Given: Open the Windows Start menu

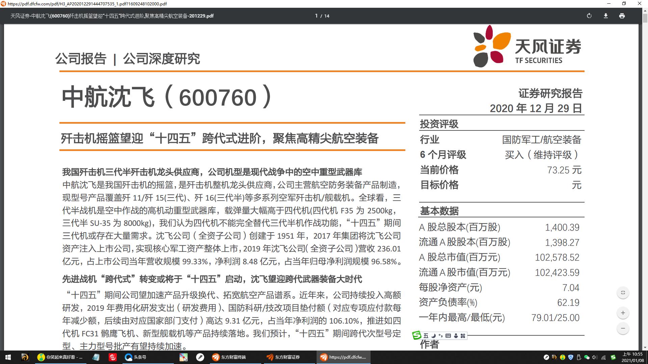Looking at the screenshot, I should pos(8,357).
